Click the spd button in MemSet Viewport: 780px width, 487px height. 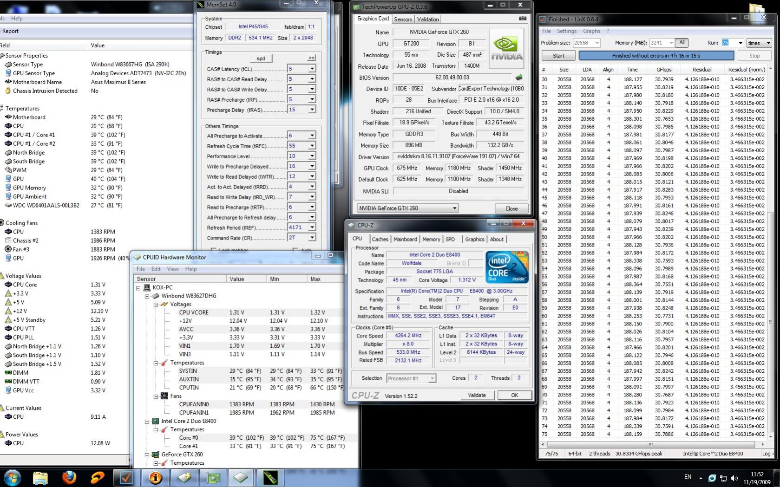click(261, 58)
